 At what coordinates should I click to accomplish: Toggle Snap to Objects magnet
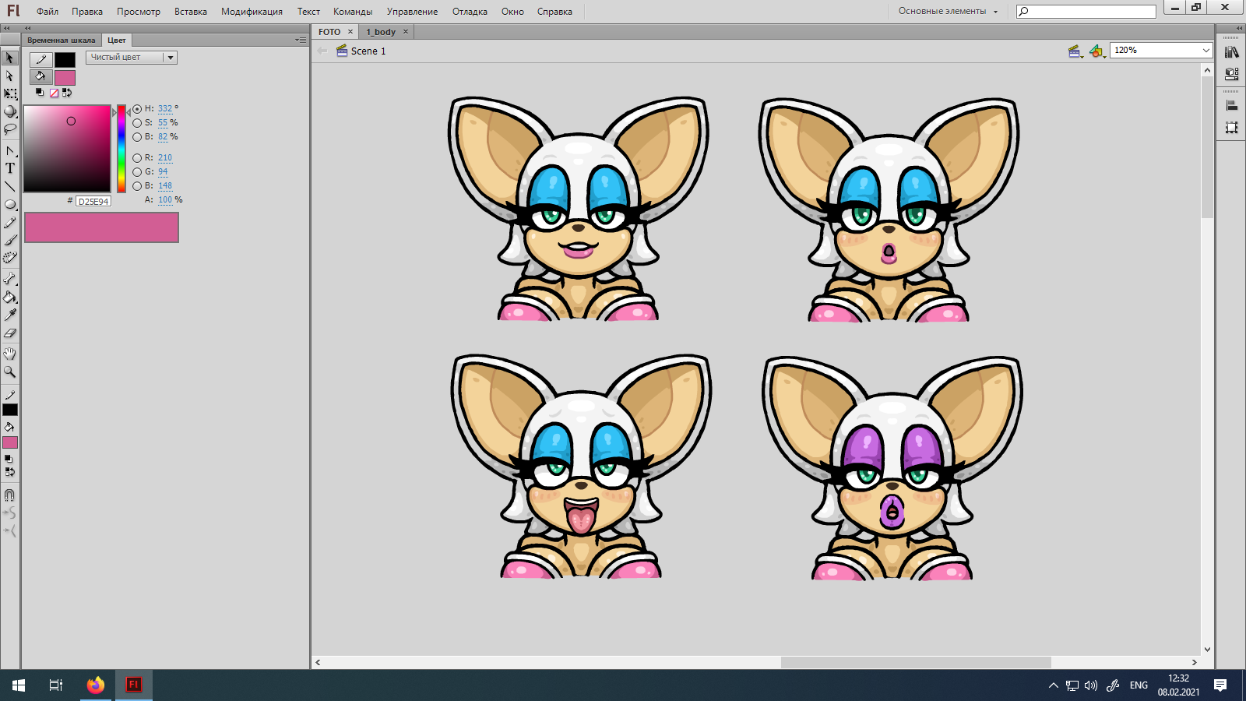(x=10, y=495)
